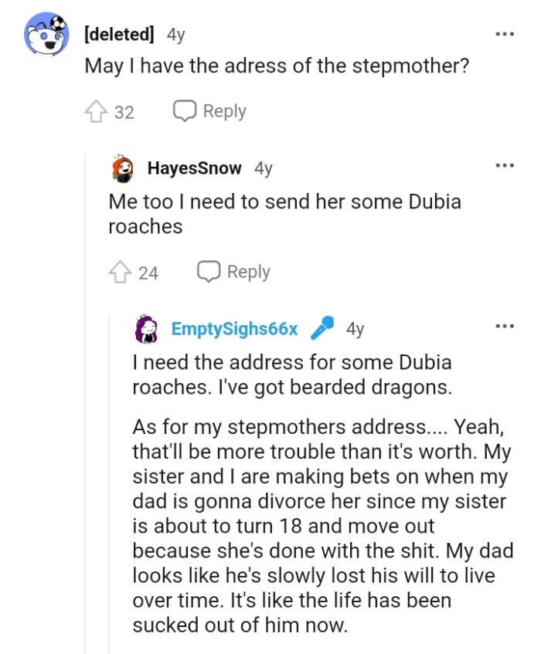This screenshot has height=654, width=541.
Task: Click the 4y timestamp on EmptySighs66x's comment
Action: (355, 327)
